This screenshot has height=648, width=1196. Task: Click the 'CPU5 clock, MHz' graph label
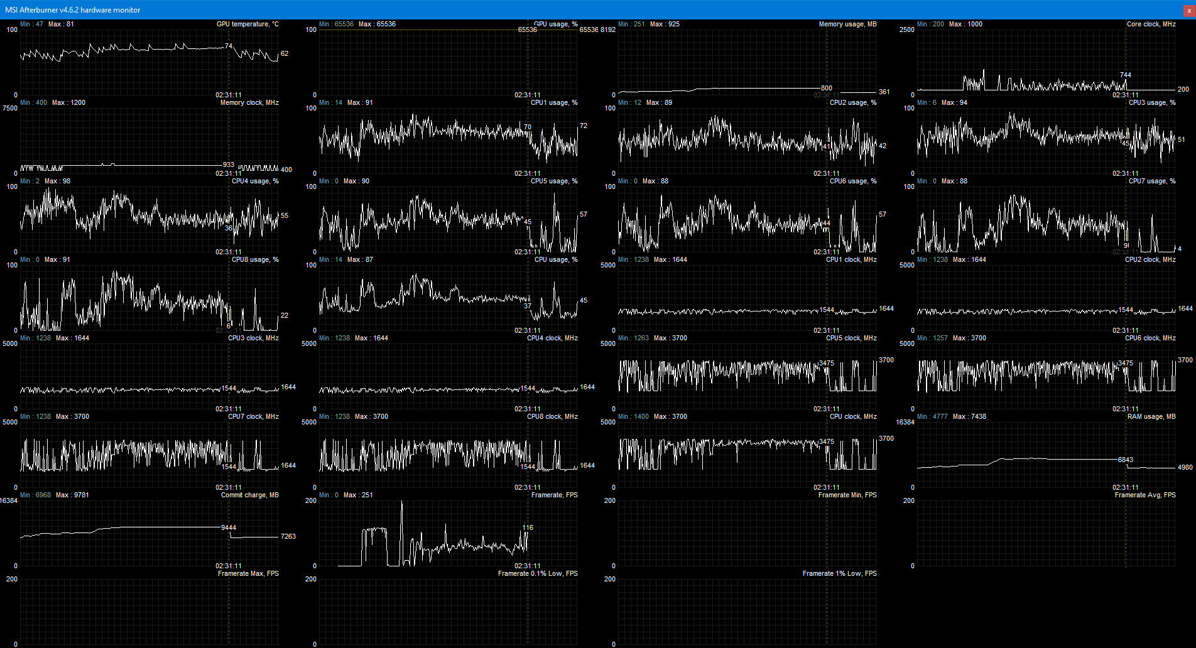[x=851, y=338]
